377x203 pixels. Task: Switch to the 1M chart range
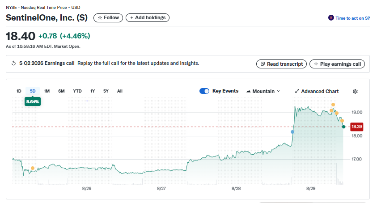[x=47, y=91]
